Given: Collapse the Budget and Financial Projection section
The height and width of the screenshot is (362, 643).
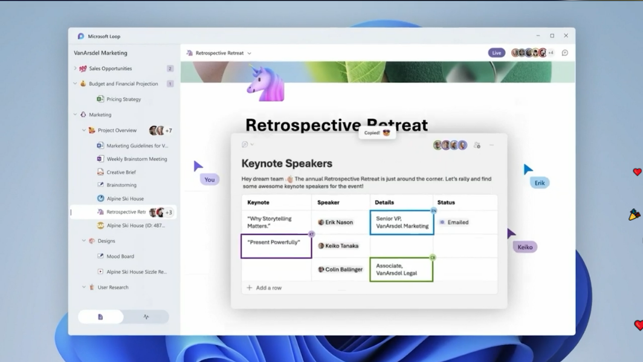Looking at the screenshot, I should (x=75, y=83).
